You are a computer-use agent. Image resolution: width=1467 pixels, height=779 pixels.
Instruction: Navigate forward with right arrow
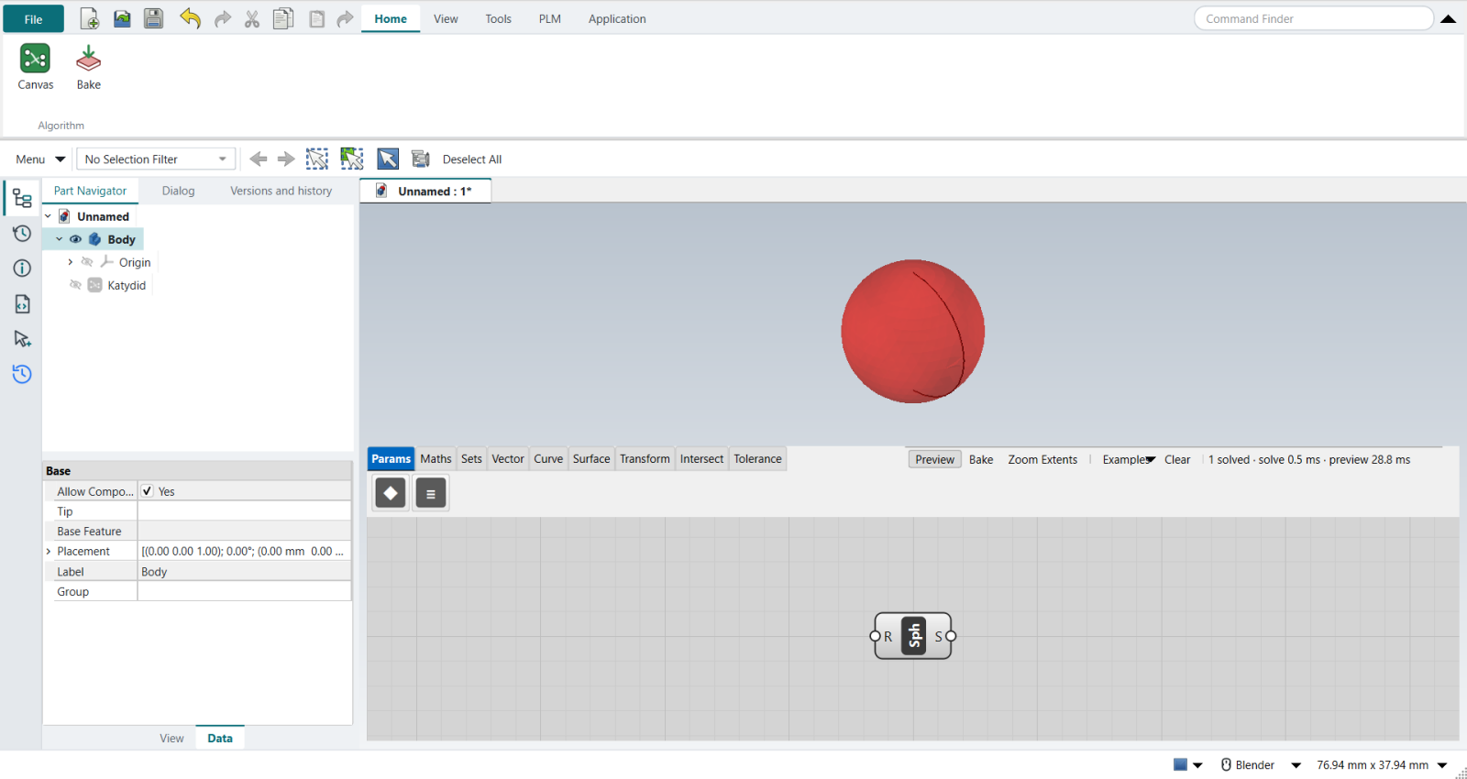286,159
